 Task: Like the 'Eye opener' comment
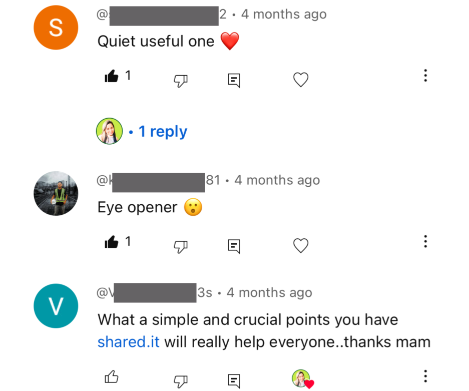click(112, 243)
